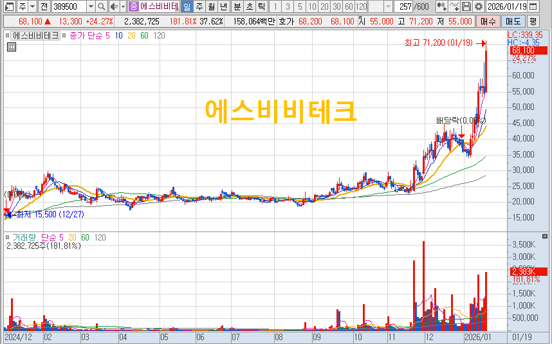Click the 10-day moving average legend
The image size is (552, 344).
(x=118, y=35)
